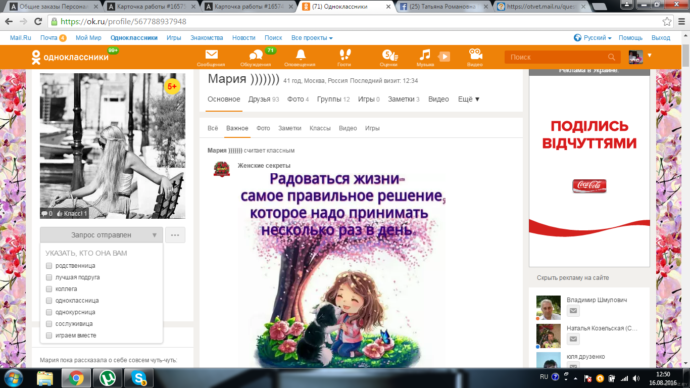The width and height of the screenshot is (690, 388).
Task: Click Выход link
Action: [661, 38]
